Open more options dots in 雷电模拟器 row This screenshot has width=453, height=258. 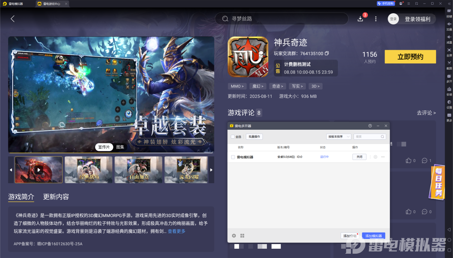(x=383, y=157)
